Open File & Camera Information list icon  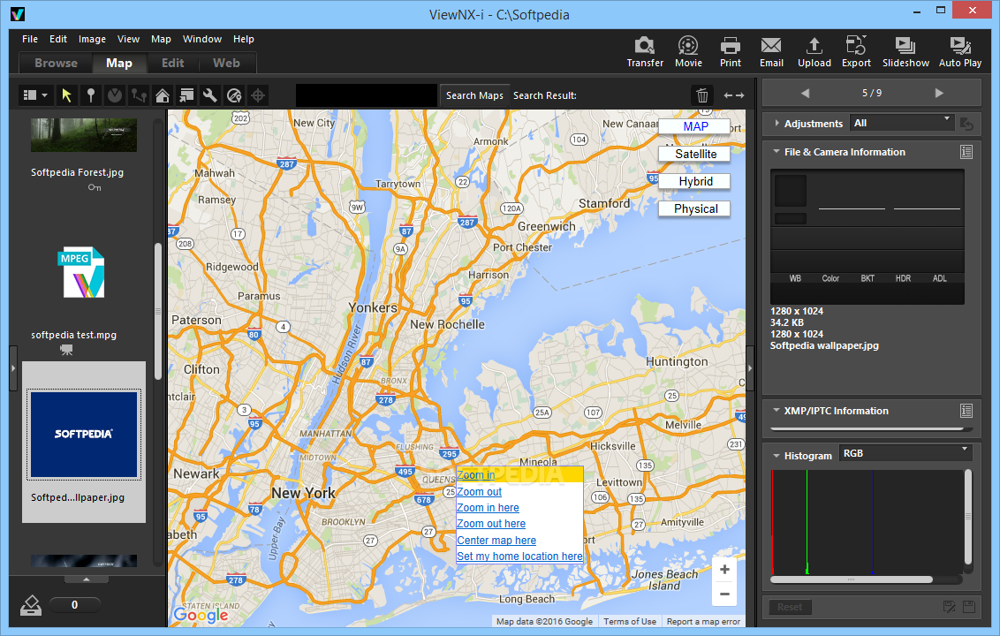pyautogui.click(x=966, y=152)
